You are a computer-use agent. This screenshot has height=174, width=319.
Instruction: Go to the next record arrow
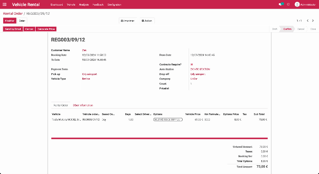pos(313,20)
